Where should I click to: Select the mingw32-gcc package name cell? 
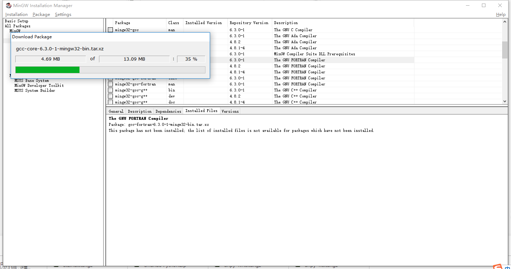[127, 30]
